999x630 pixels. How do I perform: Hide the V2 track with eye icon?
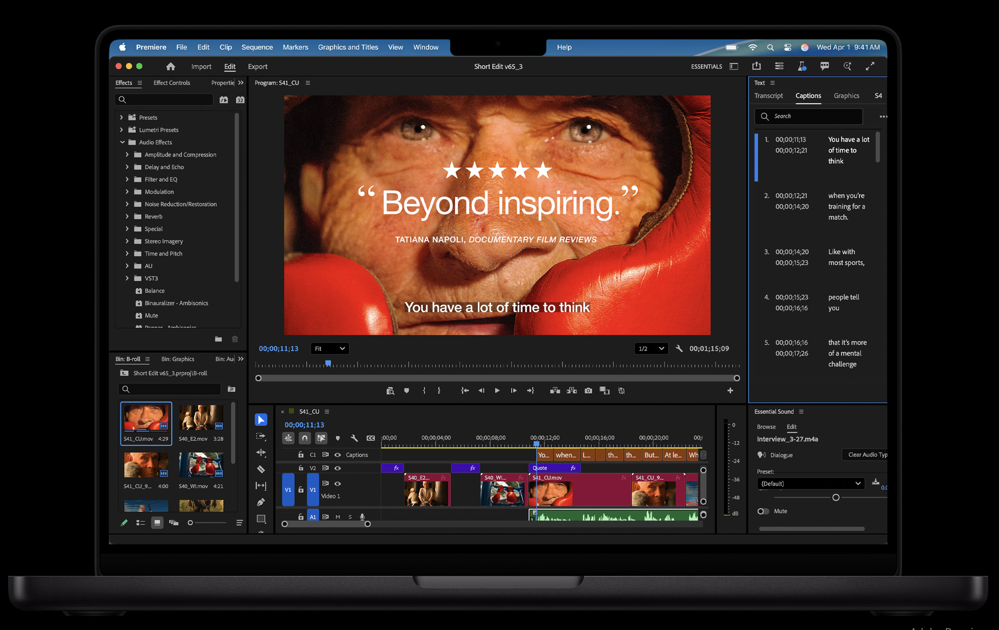coord(338,468)
